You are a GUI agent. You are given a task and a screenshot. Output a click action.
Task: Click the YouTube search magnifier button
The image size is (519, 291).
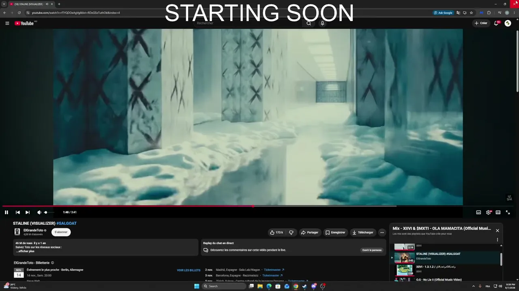pyautogui.click(x=309, y=23)
